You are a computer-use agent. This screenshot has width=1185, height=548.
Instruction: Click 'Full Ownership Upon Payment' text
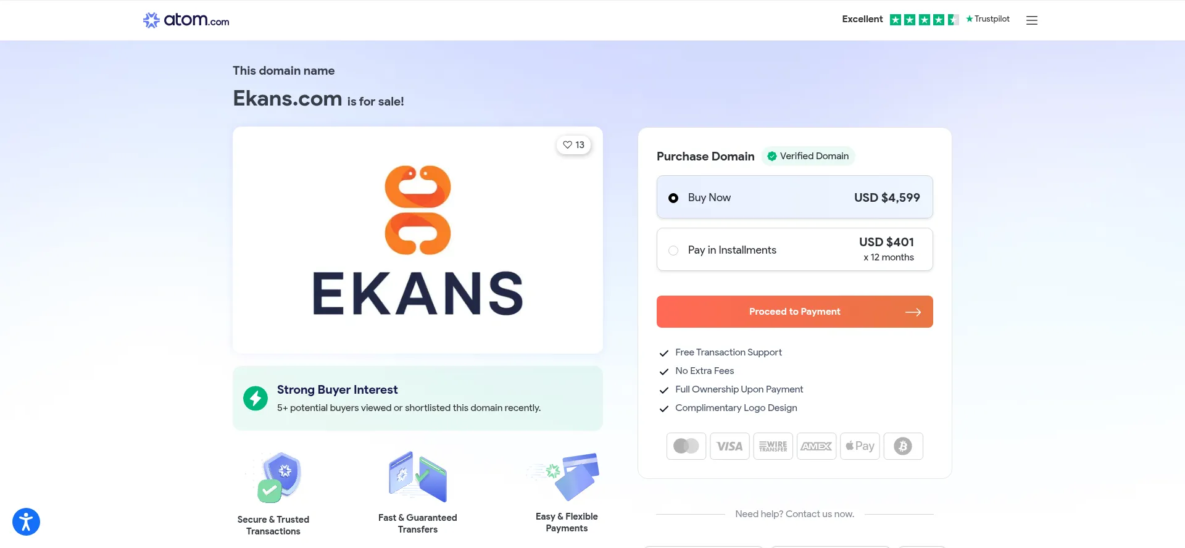pyautogui.click(x=739, y=389)
